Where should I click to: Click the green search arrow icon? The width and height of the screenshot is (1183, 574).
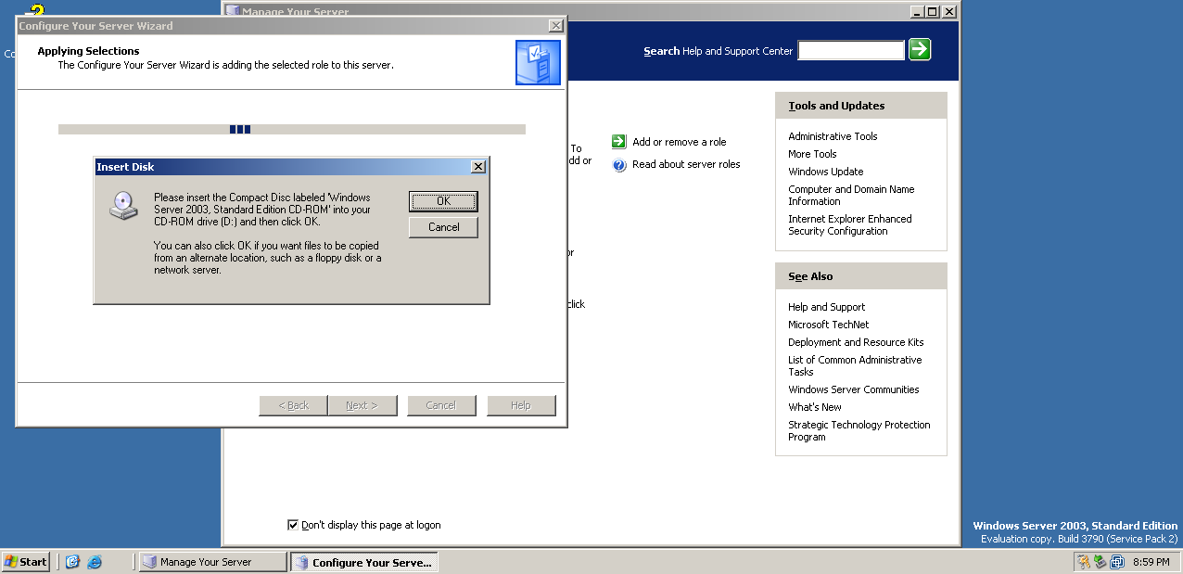[920, 50]
